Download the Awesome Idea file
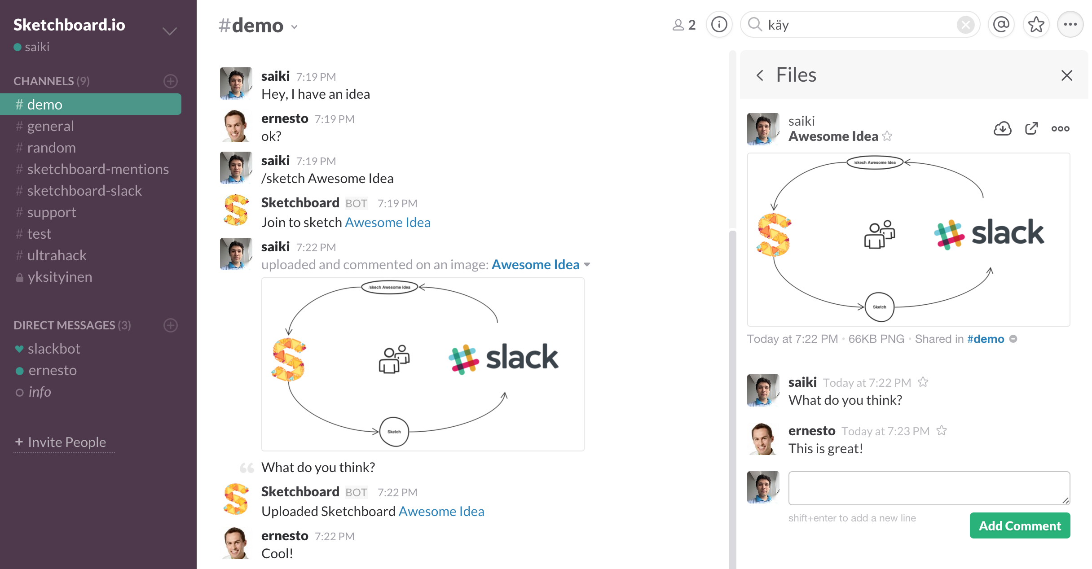 click(1002, 129)
